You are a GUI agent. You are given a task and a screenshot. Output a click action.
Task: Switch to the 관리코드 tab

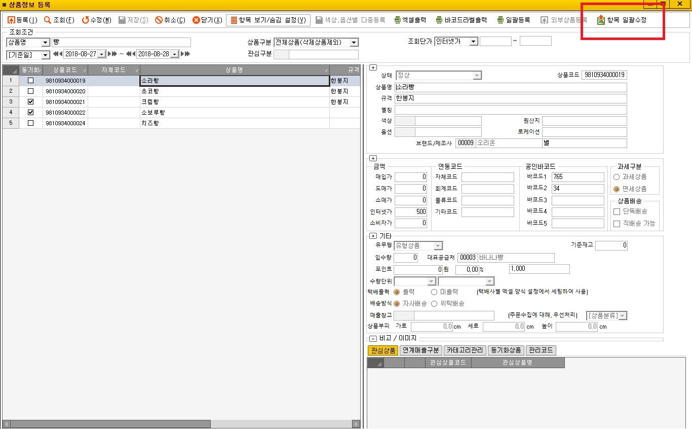coord(541,350)
